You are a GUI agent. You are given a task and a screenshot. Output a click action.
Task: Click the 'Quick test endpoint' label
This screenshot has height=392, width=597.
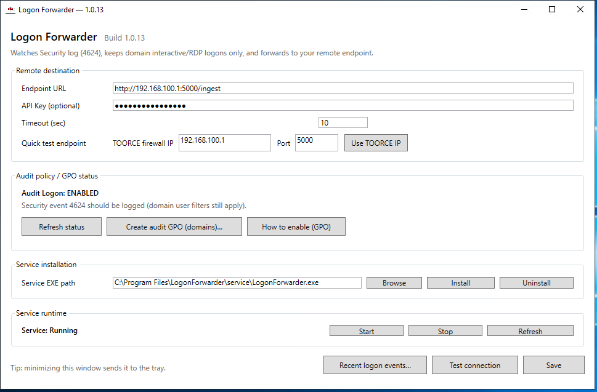[54, 143]
